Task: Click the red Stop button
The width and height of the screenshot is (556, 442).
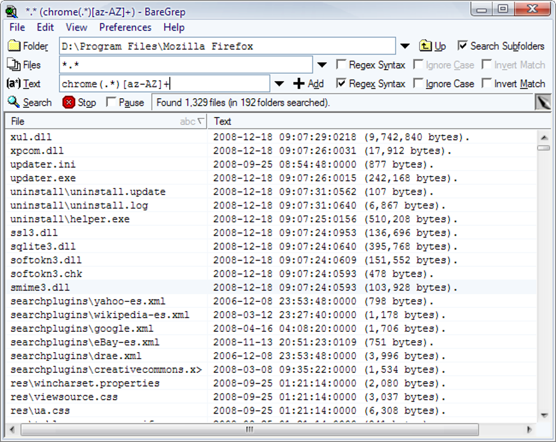Action: tap(79, 102)
